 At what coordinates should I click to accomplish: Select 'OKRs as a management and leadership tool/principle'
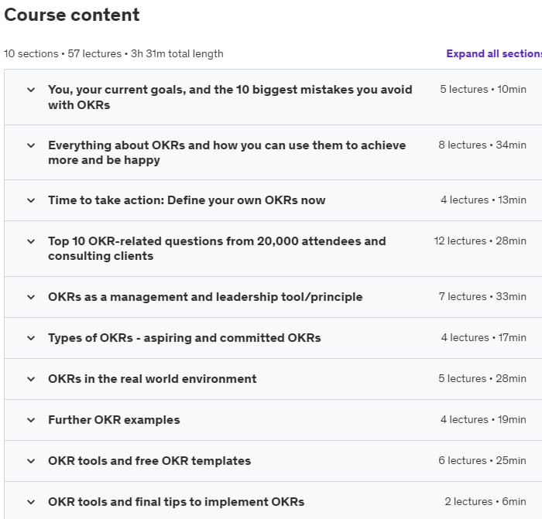(x=205, y=297)
